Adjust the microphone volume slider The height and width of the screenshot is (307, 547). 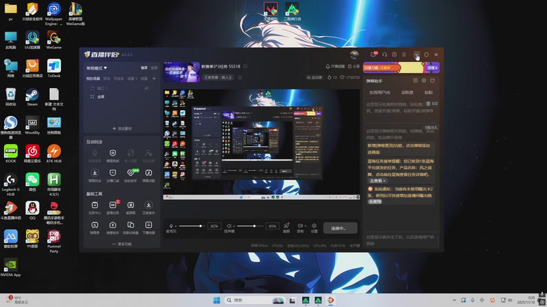pos(191,226)
